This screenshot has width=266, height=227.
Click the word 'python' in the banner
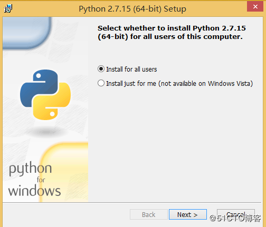30,168
